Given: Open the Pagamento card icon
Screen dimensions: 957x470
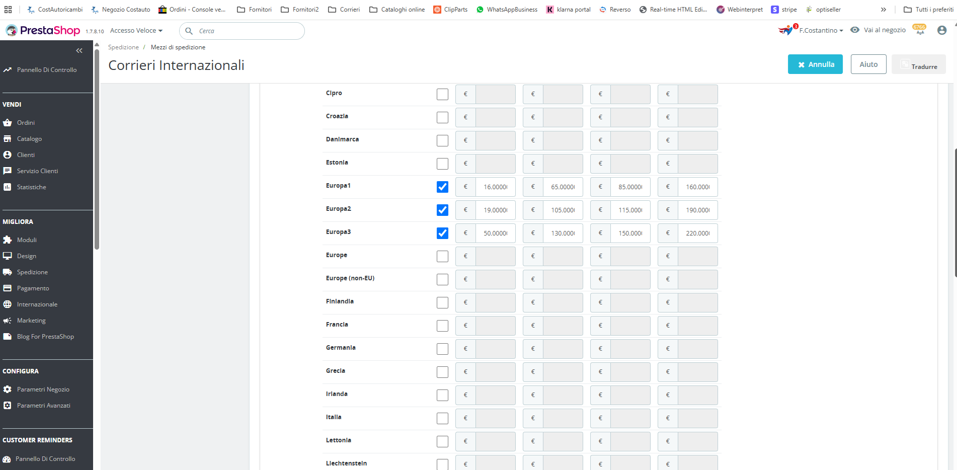Looking at the screenshot, I should click(7, 288).
